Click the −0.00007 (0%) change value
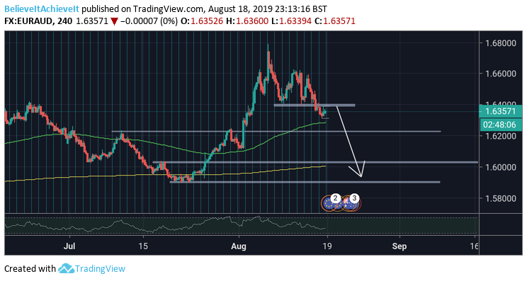Viewport: 527px width, 281px height. 149,21
